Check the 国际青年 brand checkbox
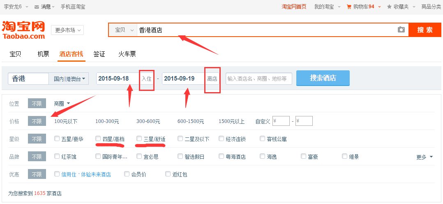443x204 pixels. 98,156
